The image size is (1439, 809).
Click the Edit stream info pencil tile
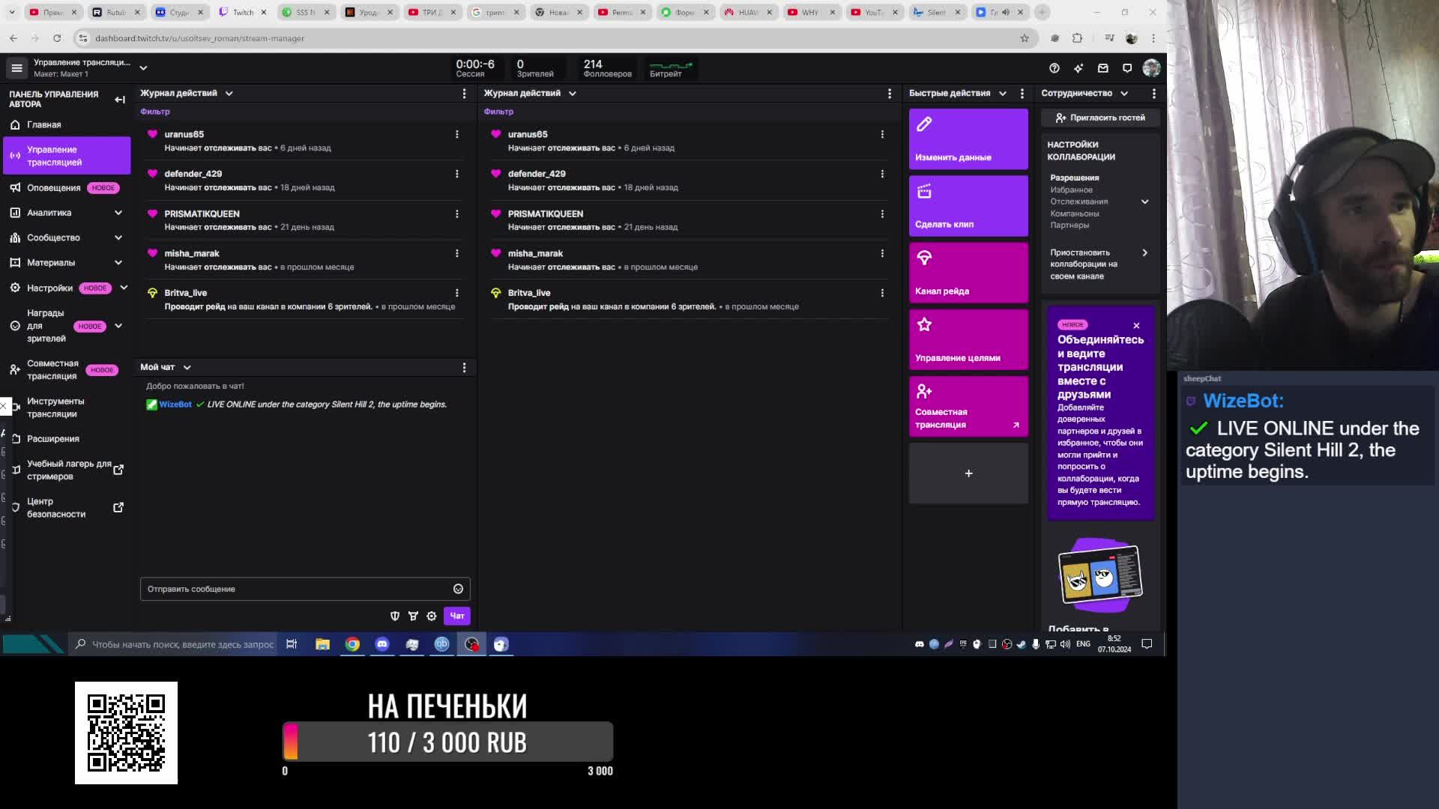(968, 139)
